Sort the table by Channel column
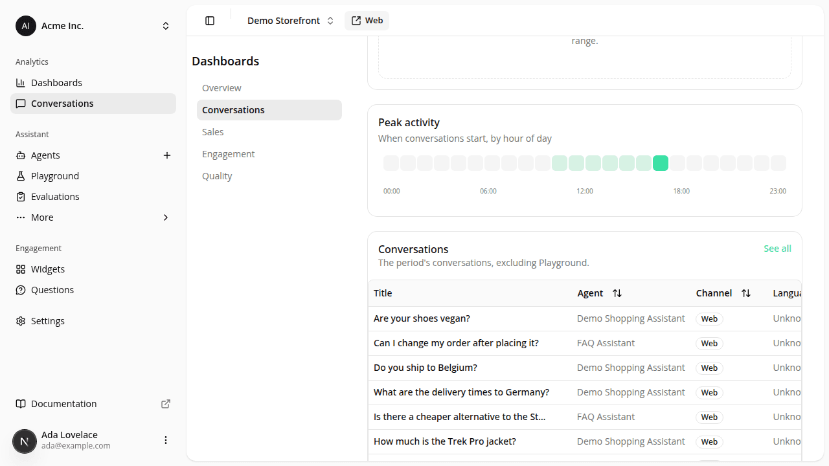829x466 pixels. (x=723, y=293)
